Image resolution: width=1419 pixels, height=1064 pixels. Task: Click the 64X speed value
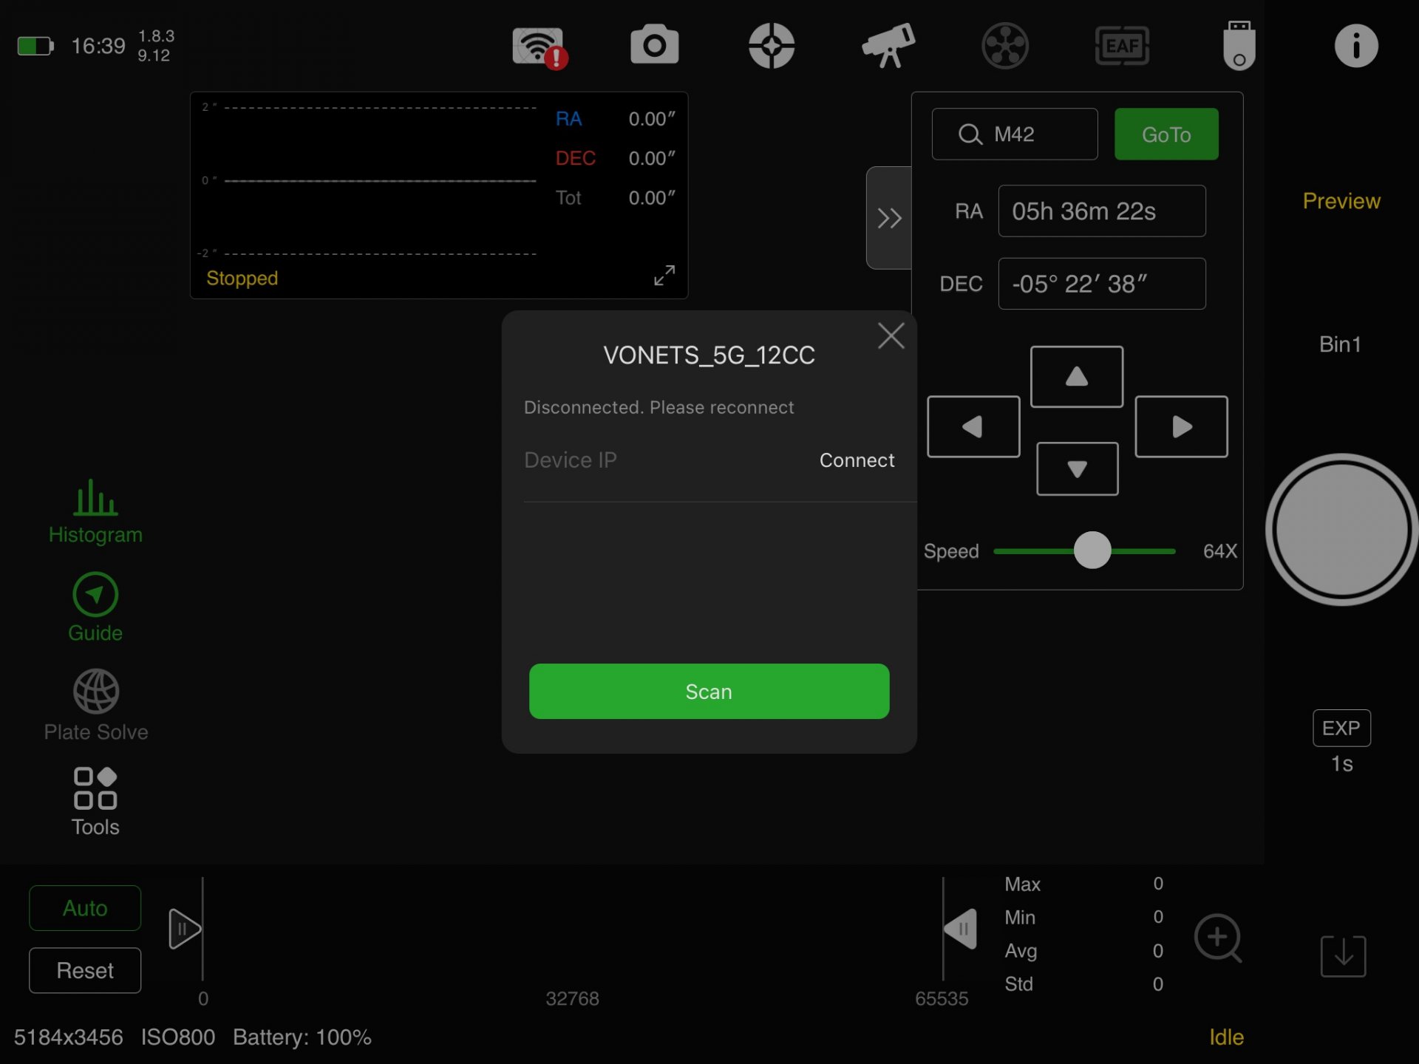1219,551
